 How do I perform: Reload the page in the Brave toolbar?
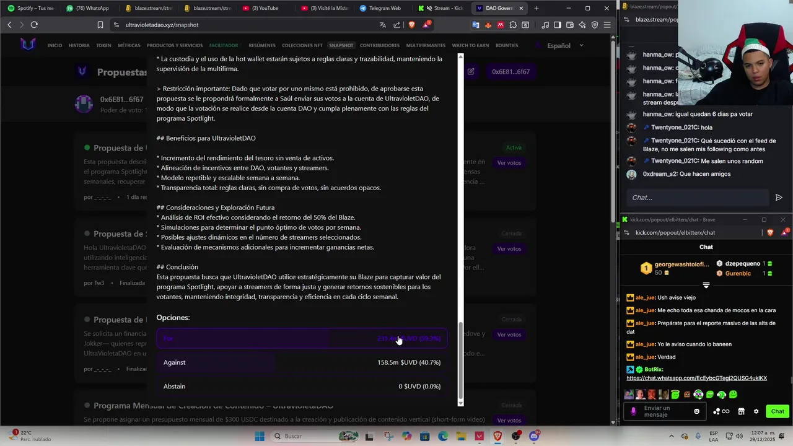[x=34, y=25]
